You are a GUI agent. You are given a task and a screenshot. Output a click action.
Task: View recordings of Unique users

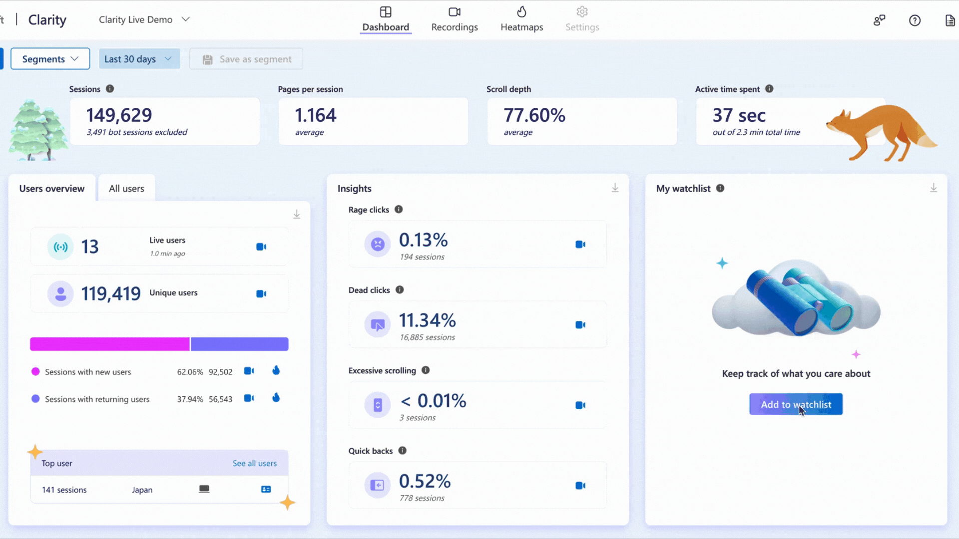coord(261,293)
